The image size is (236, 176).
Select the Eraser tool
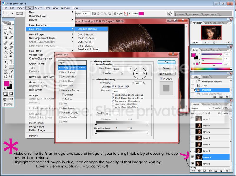tap(6, 52)
